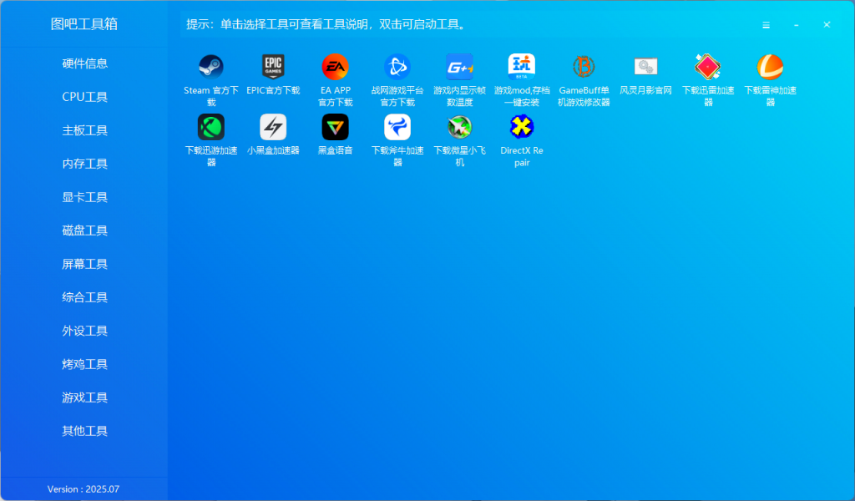Screen dimensions: 855x501
Task: Select the 下载微星小飞机 icon
Action: pos(459,127)
